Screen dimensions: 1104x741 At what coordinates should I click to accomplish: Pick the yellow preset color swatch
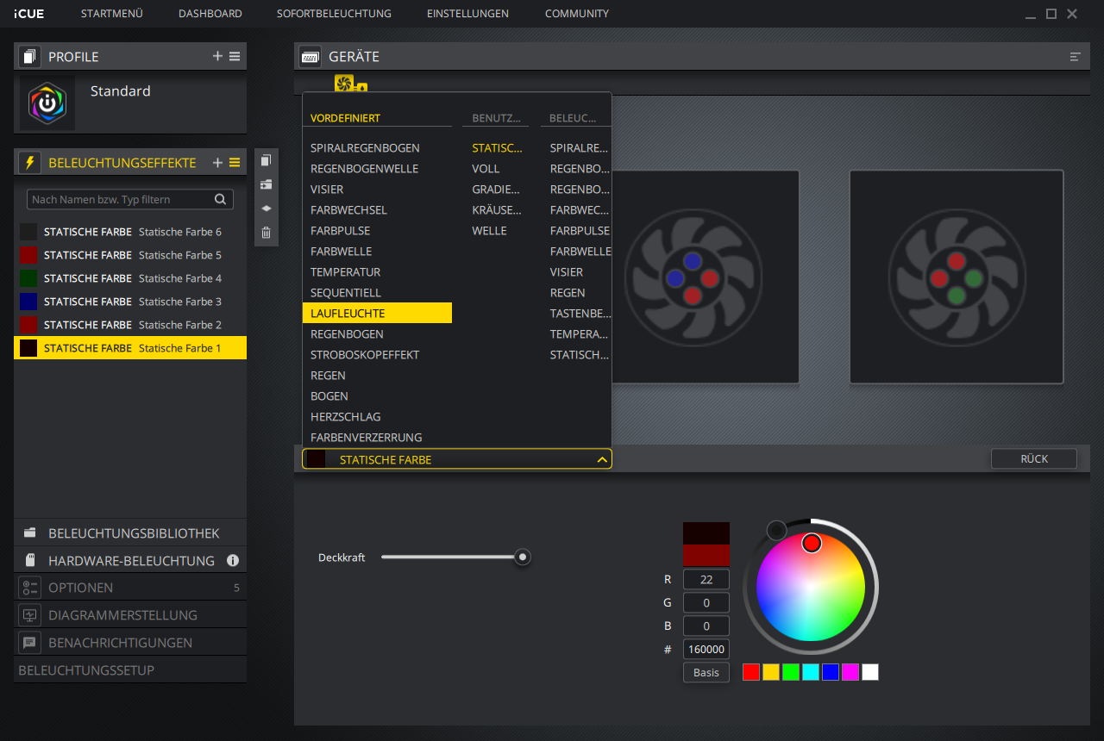[771, 672]
